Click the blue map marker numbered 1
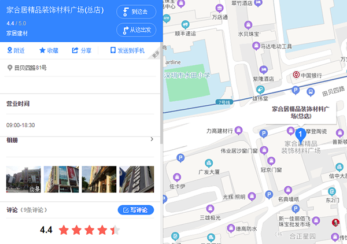Viewport: 347px width, 244px height. pos(300,134)
